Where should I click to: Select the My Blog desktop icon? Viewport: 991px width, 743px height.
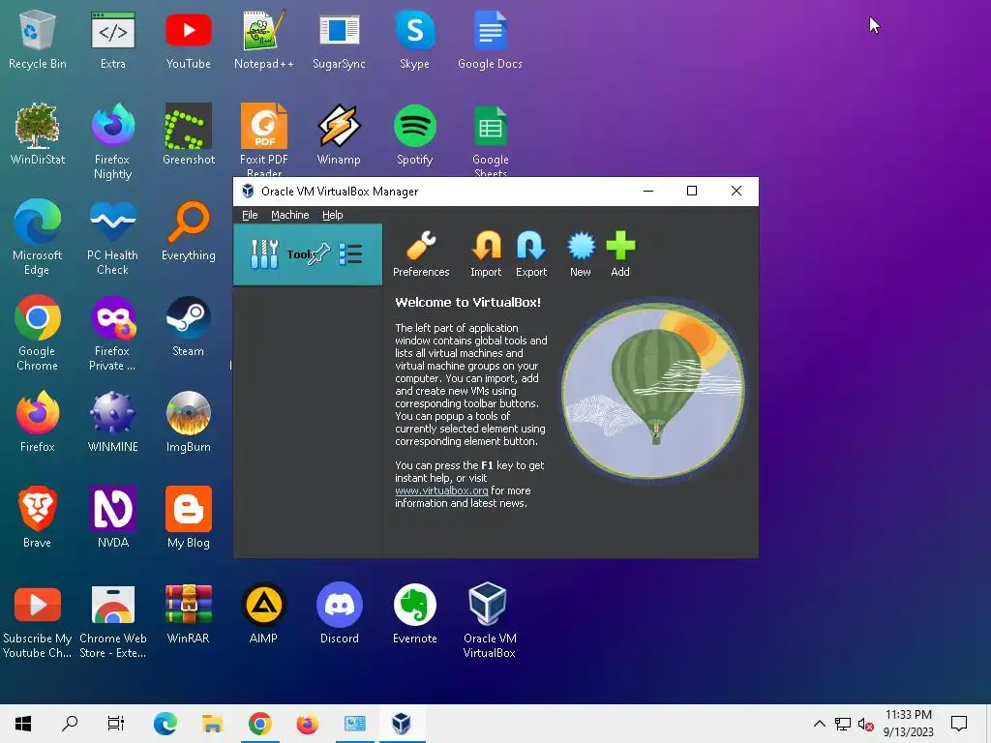[x=189, y=518]
